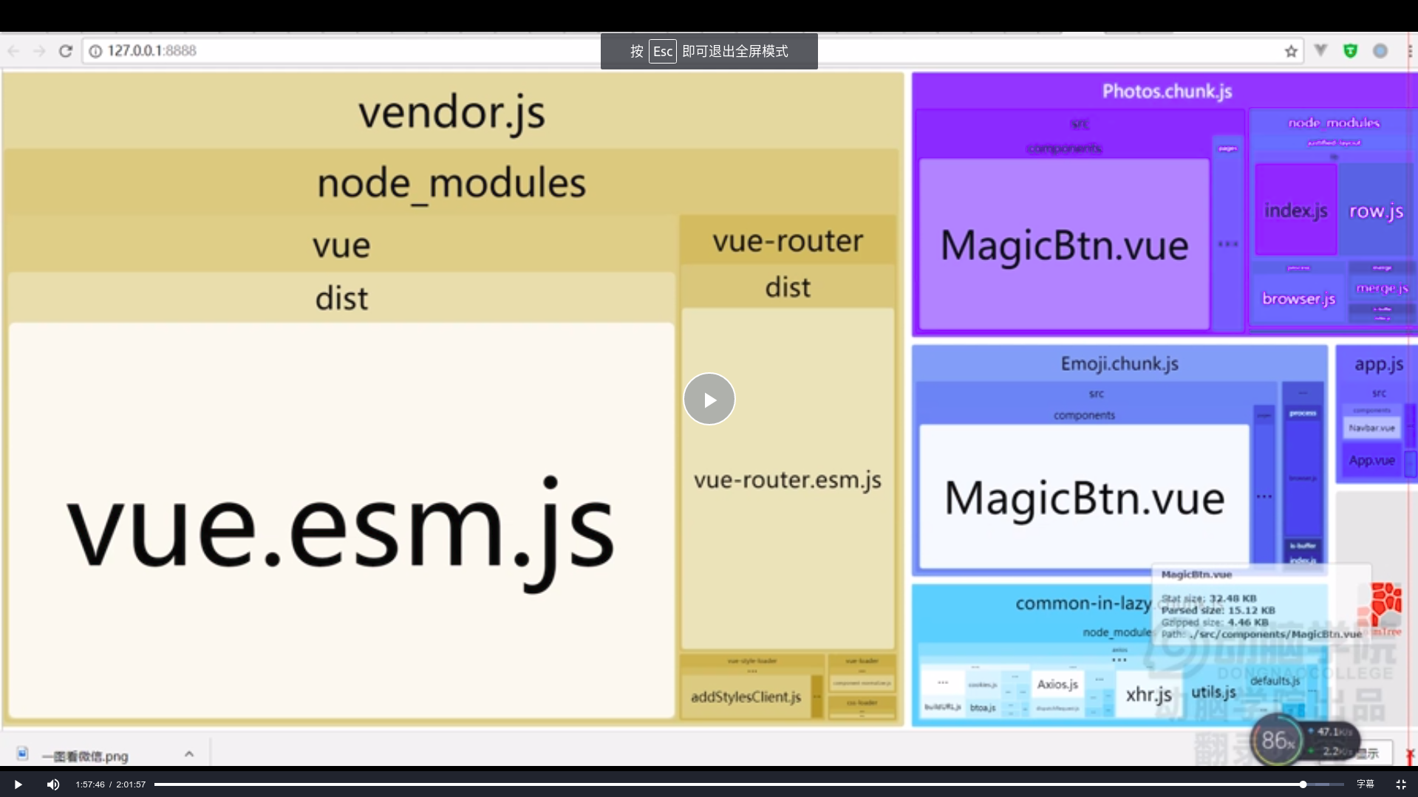Select the vue.esm.js treemap block
This screenshot has height=797, width=1418.
tap(341, 528)
